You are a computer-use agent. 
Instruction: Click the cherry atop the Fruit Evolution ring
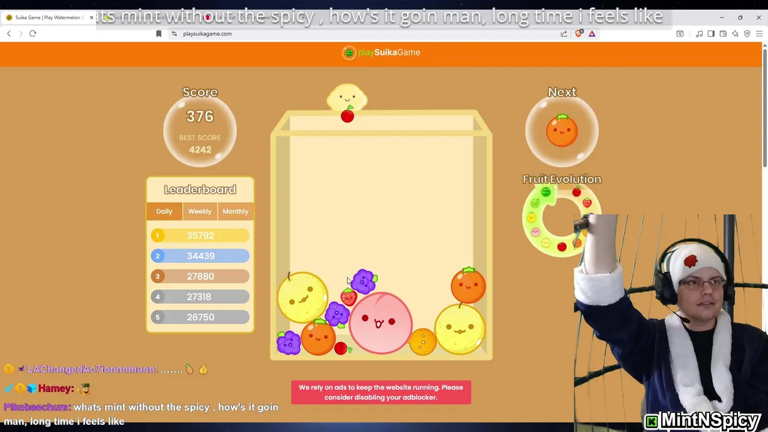(x=577, y=192)
